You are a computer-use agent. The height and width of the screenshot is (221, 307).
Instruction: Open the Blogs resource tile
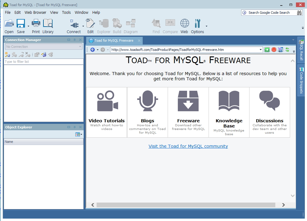coord(148,112)
